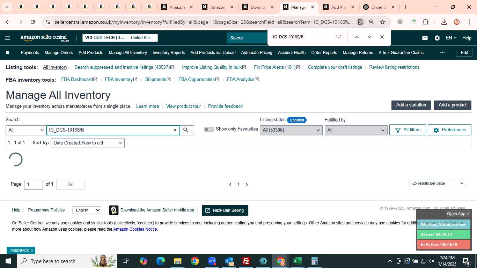Screen dimensions: 477x268
Task: Open the Listing status All (53306) dropdown
Action: point(291,130)
